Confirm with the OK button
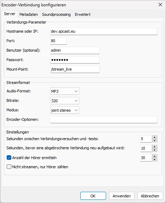 coord(93,196)
